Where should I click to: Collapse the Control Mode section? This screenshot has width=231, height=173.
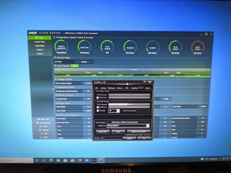tap(55, 57)
